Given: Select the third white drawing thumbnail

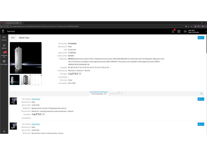Looking at the screenshot, I should click(x=37, y=80).
